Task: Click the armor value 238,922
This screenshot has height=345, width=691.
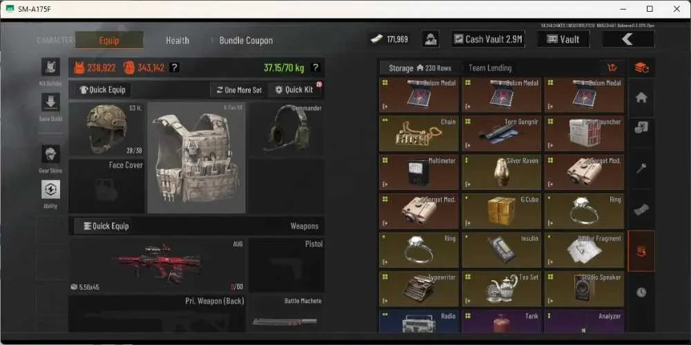Action: (x=102, y=68)
